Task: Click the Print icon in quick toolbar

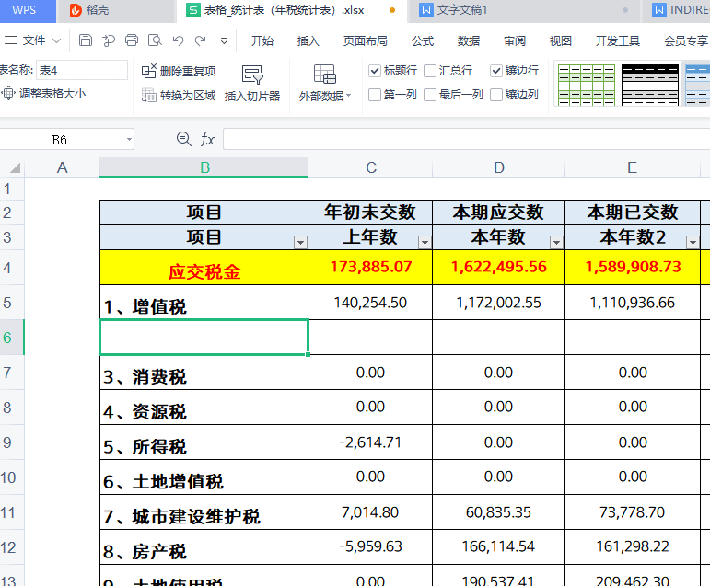Action: point(132,40)
